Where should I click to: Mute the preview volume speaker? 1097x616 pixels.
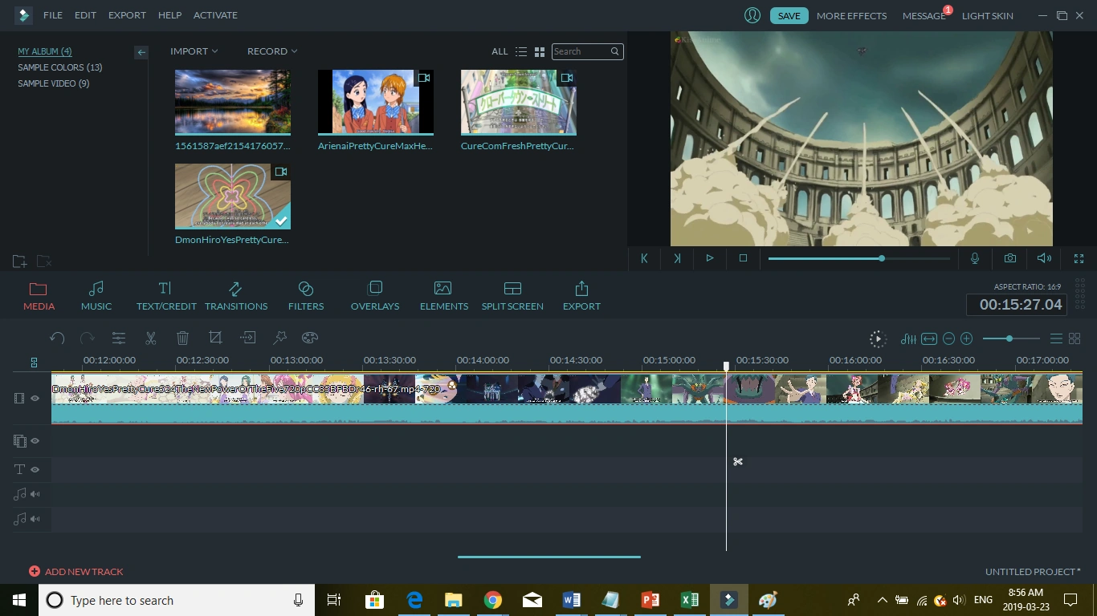[x=1044, y=258]
